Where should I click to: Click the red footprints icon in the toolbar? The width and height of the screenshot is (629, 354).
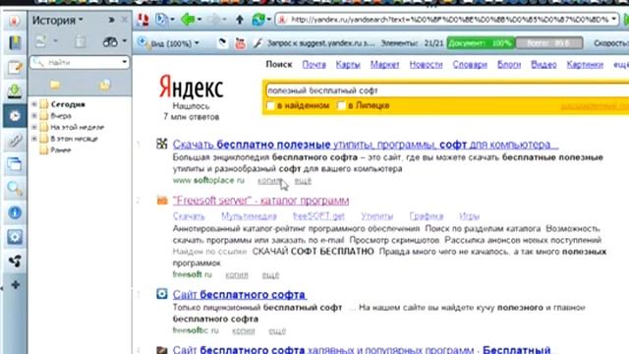coord(143,20)
